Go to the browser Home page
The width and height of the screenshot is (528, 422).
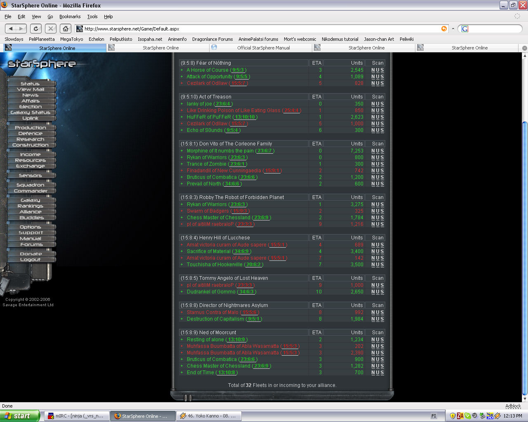[x=65, y=28]
